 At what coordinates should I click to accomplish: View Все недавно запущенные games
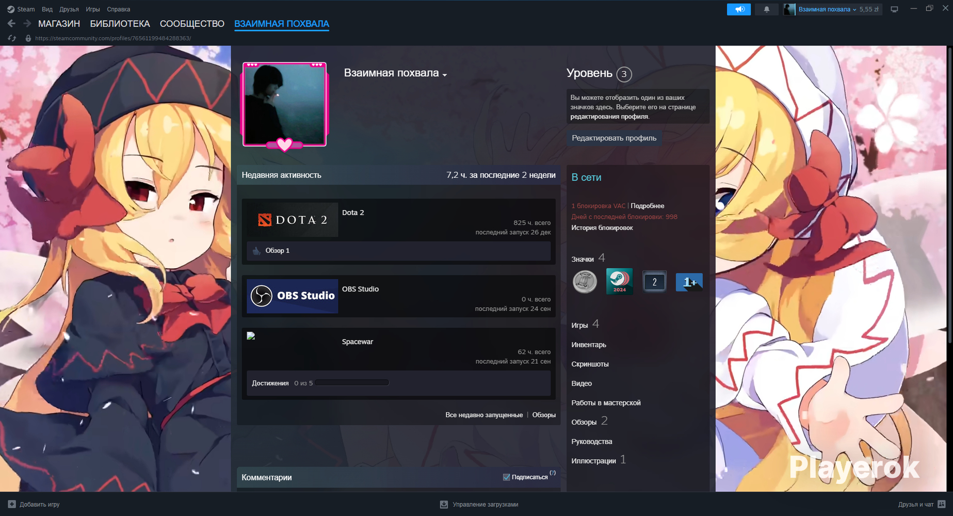click(x=484, y=415)
